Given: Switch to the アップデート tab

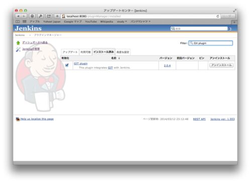Looking at the screenshot, I should (x=70, y=52).
